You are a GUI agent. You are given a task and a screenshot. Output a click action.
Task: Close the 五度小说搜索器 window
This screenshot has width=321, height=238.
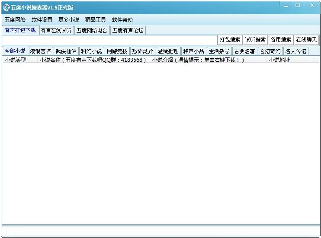point(311,6)
